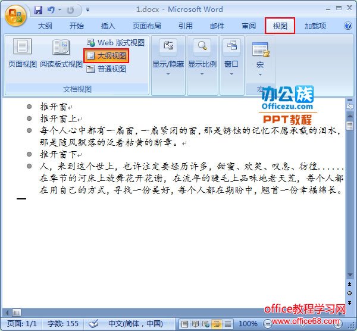357x331 pixels.
Task: Click outline bullet beside 推开窗下
Action: coord(29,154)
